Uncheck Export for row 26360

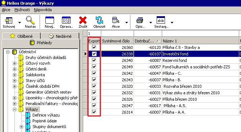click(x=94, y=47)
